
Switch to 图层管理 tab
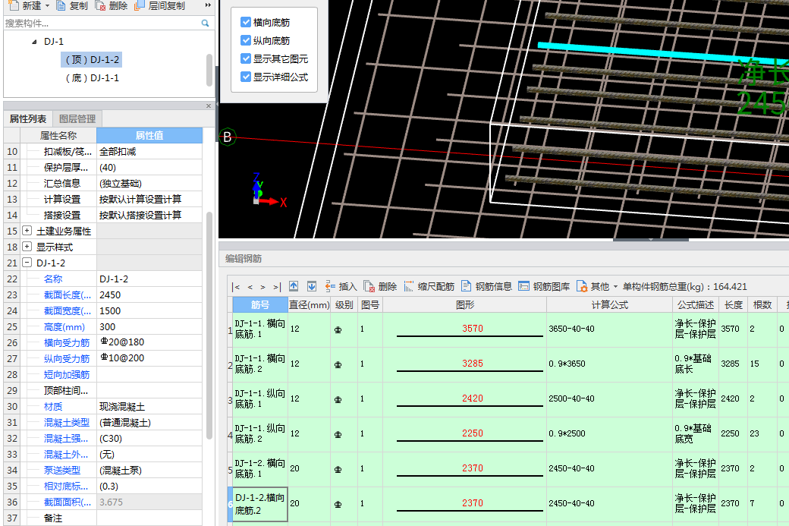(77, 119)
